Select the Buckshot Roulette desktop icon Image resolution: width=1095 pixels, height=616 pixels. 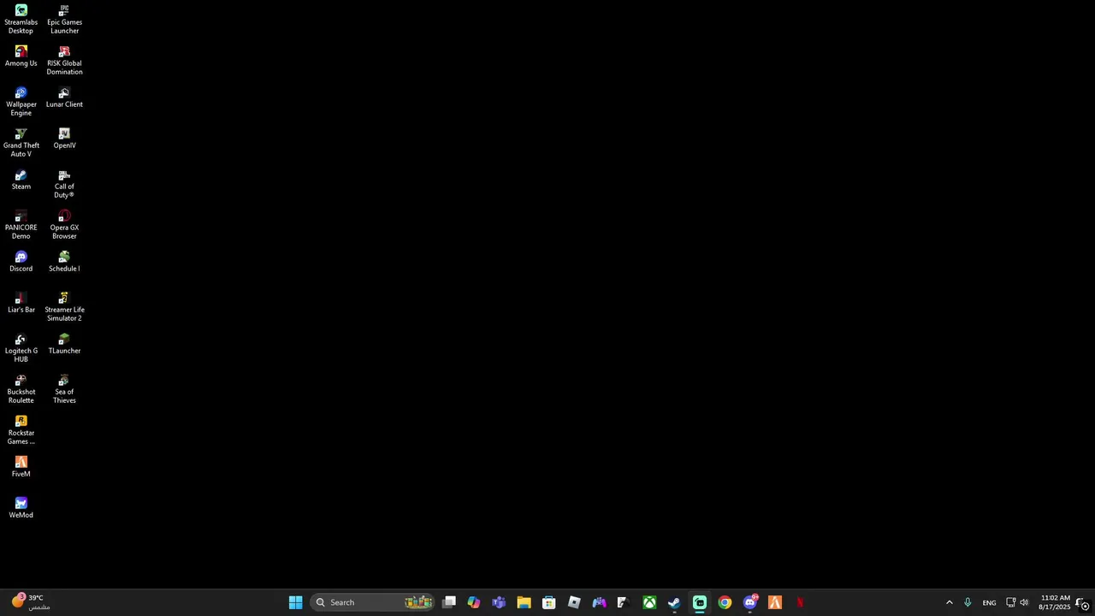click(21, 389)
